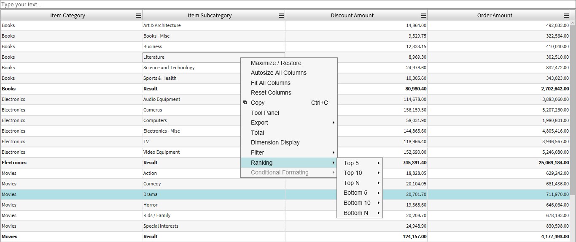The width and height of the screenshot is (576, 242).
Task: Open the Item Subcategory column menu icon
Action: 281,16
